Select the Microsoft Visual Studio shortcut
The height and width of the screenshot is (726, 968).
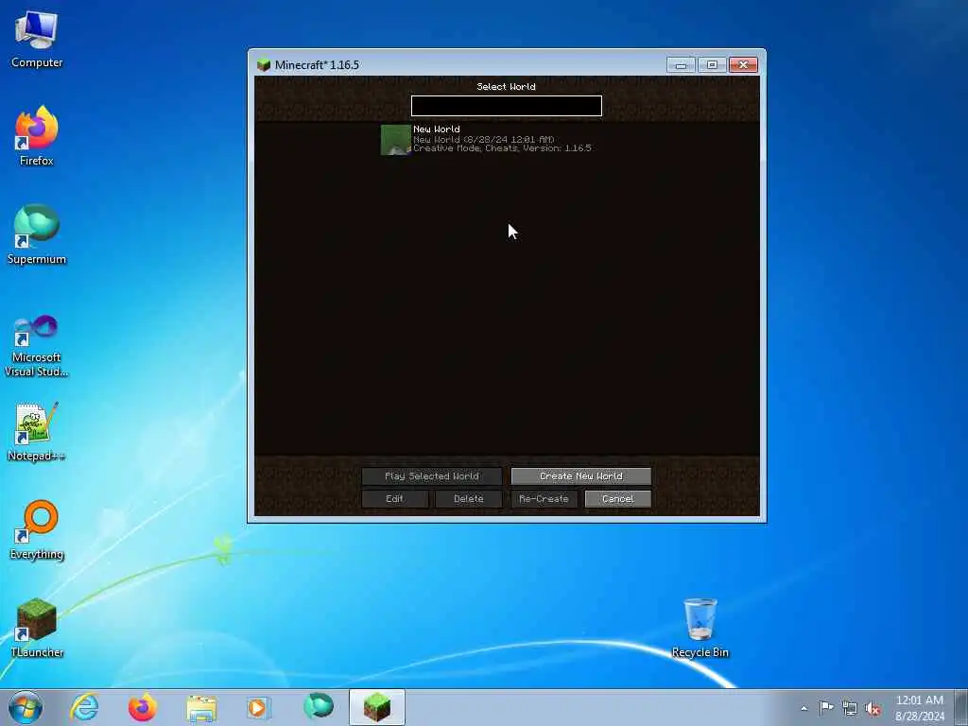click(37, 346)
